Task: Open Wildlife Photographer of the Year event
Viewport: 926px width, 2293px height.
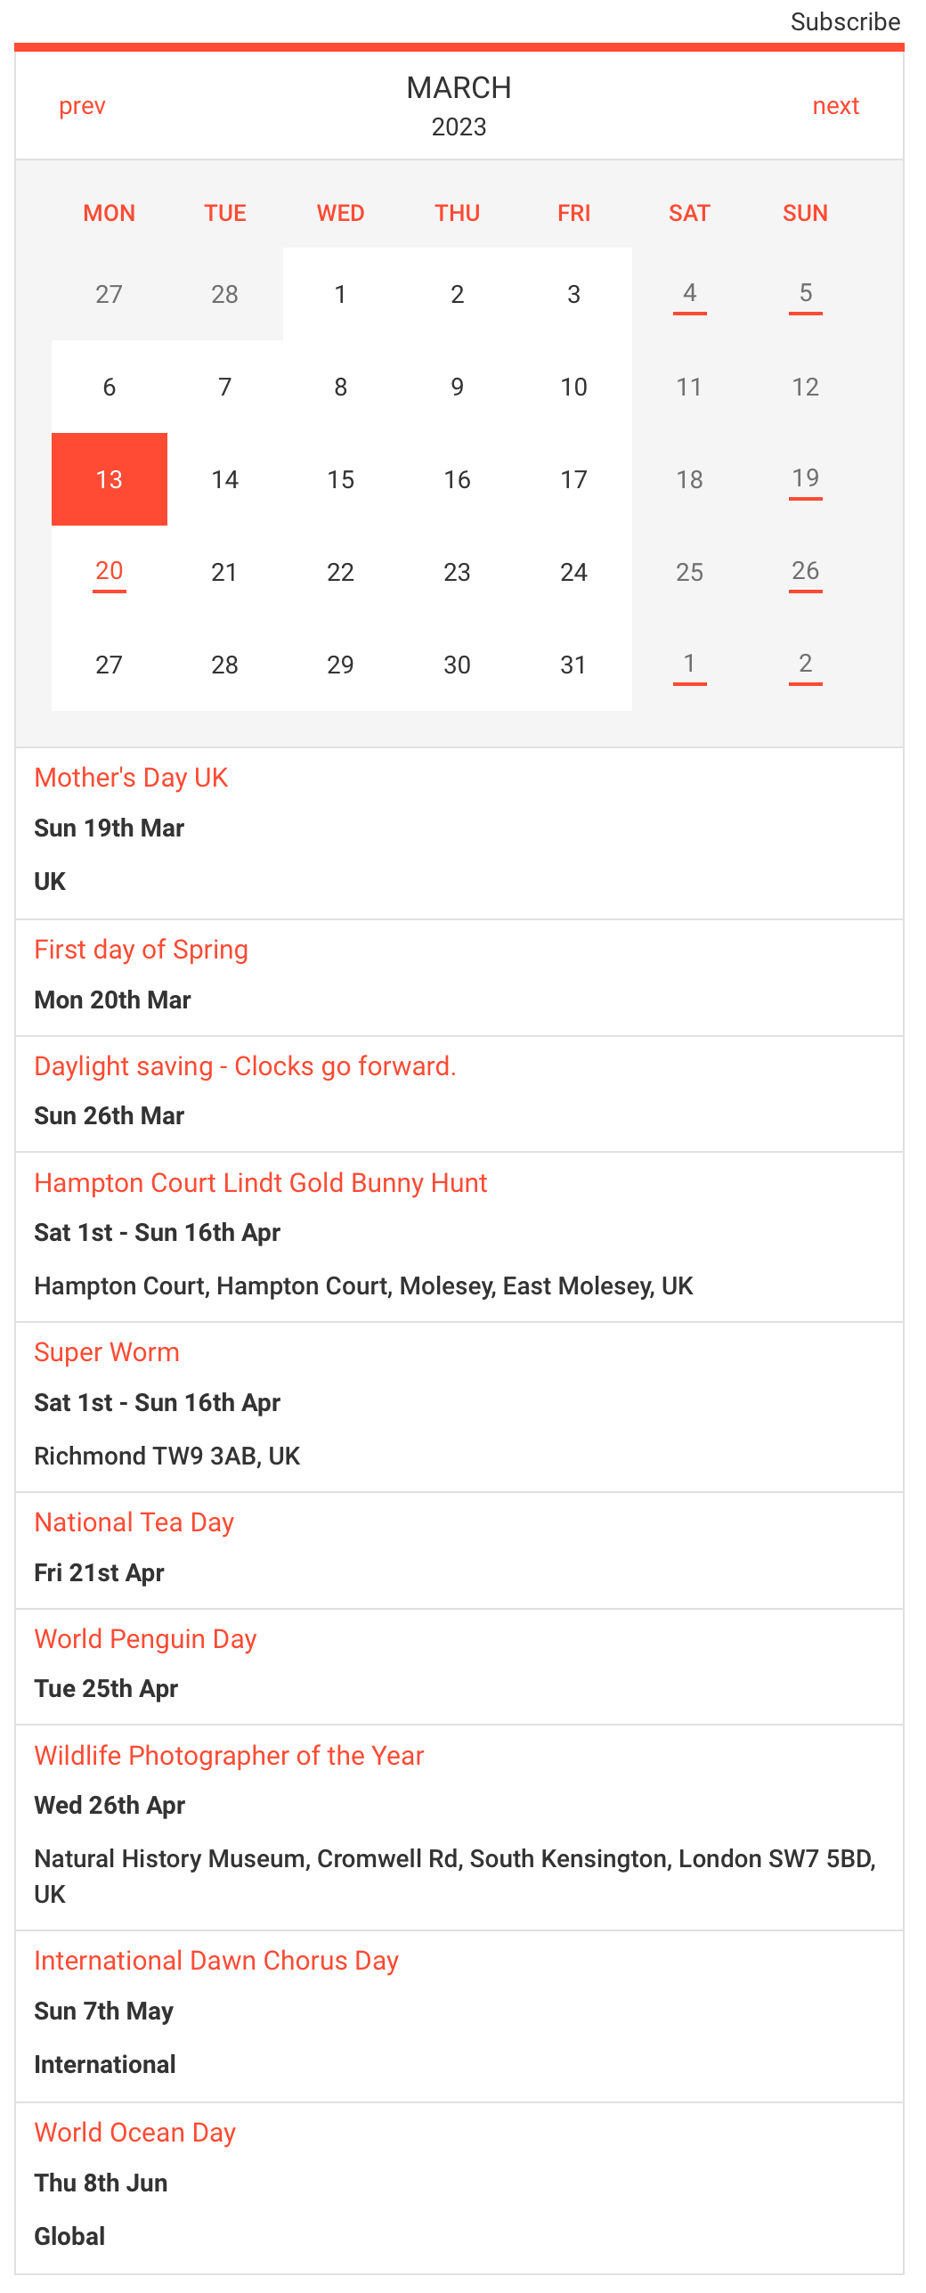Action: pos(229,1756)
